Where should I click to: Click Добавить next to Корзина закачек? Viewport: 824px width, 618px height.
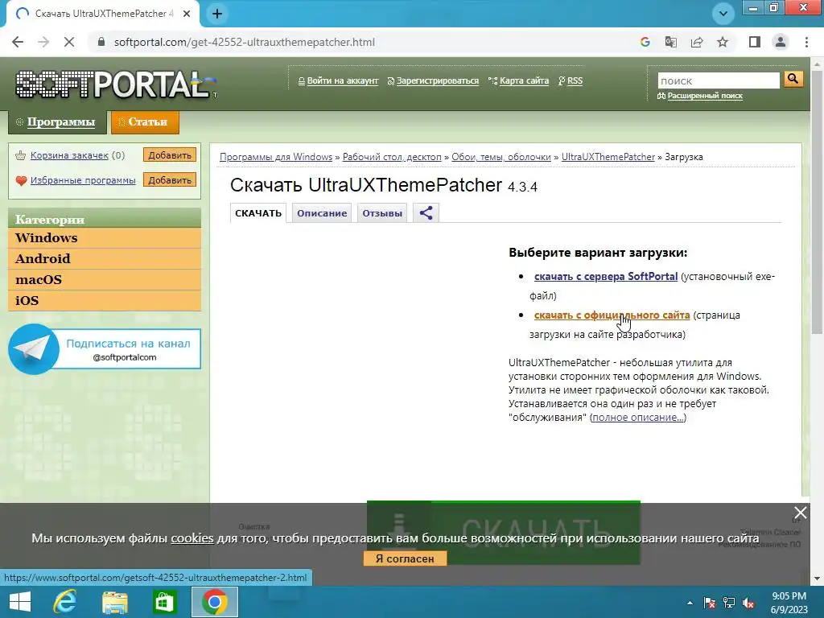tap(170, 155)
